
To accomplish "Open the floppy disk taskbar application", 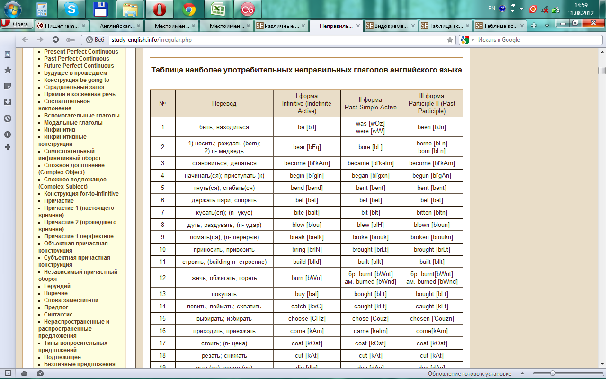I will click(x=100, y=9).
